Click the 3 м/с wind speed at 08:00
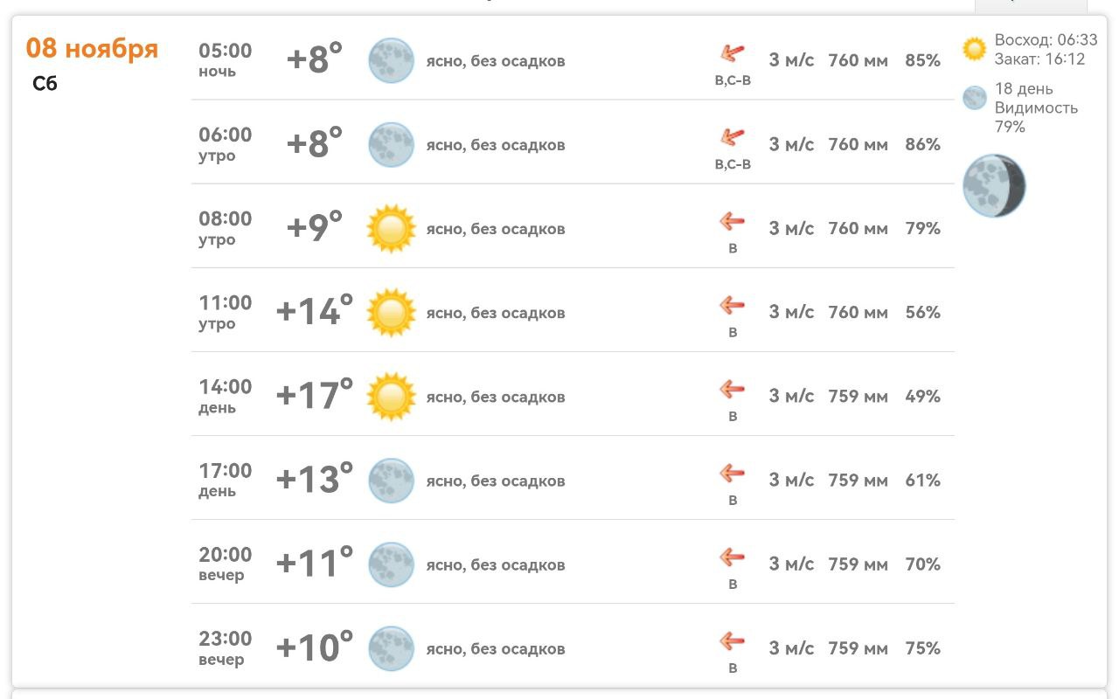Screen dimensions: 1119x699 pos(791,229)
